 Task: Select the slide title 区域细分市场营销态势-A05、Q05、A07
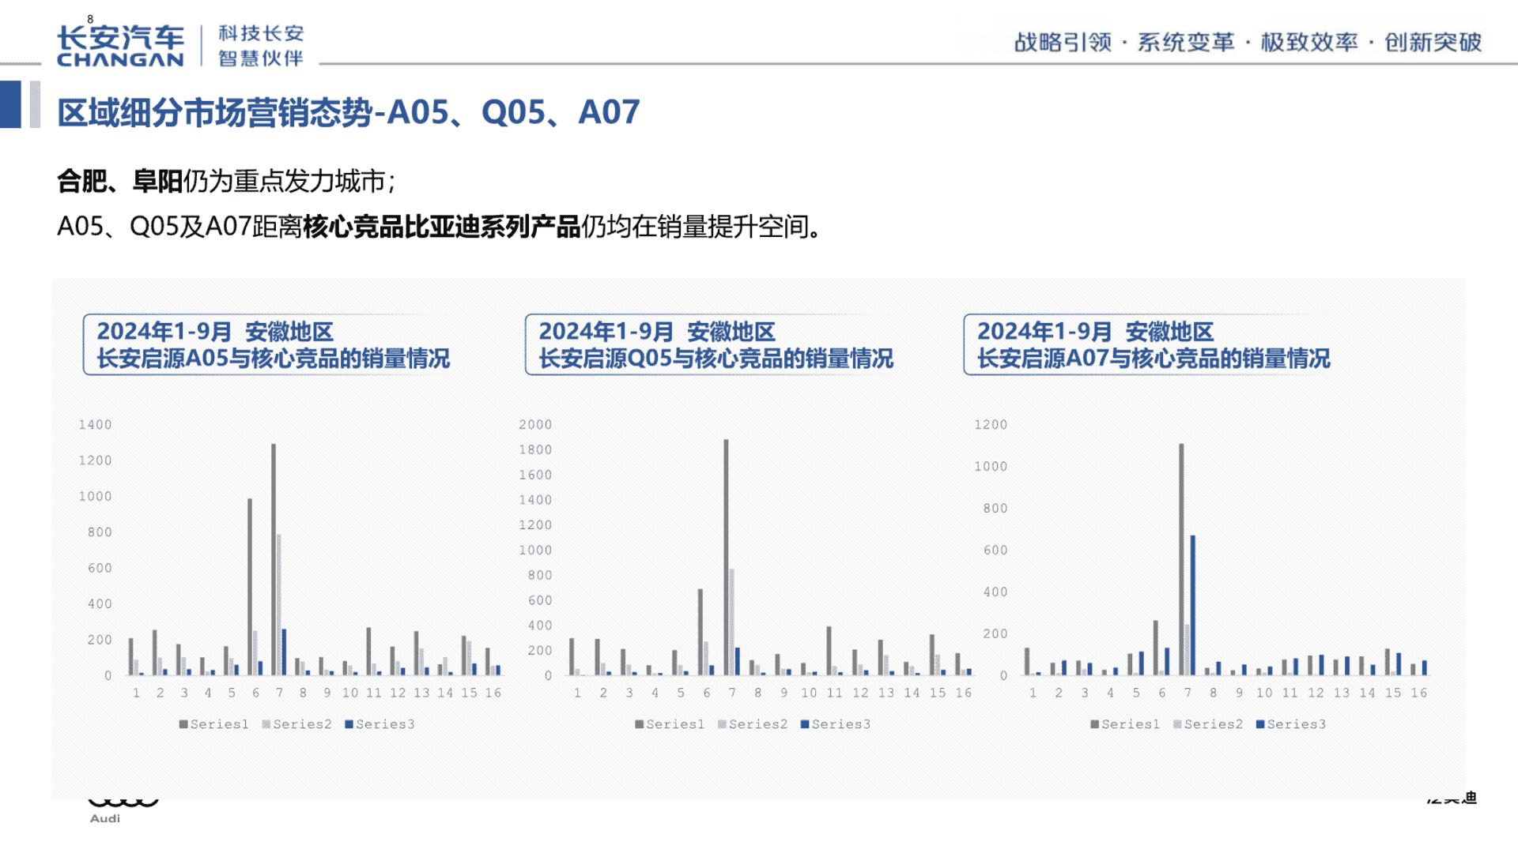pos(348,112)
